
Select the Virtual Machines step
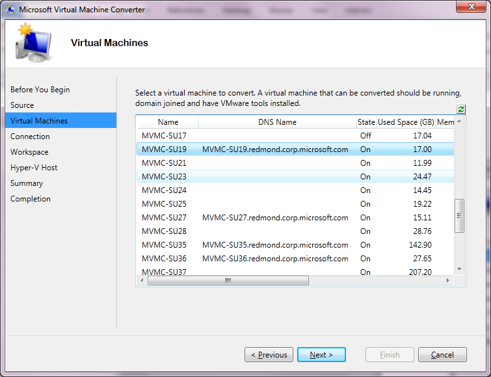[60, 120]
